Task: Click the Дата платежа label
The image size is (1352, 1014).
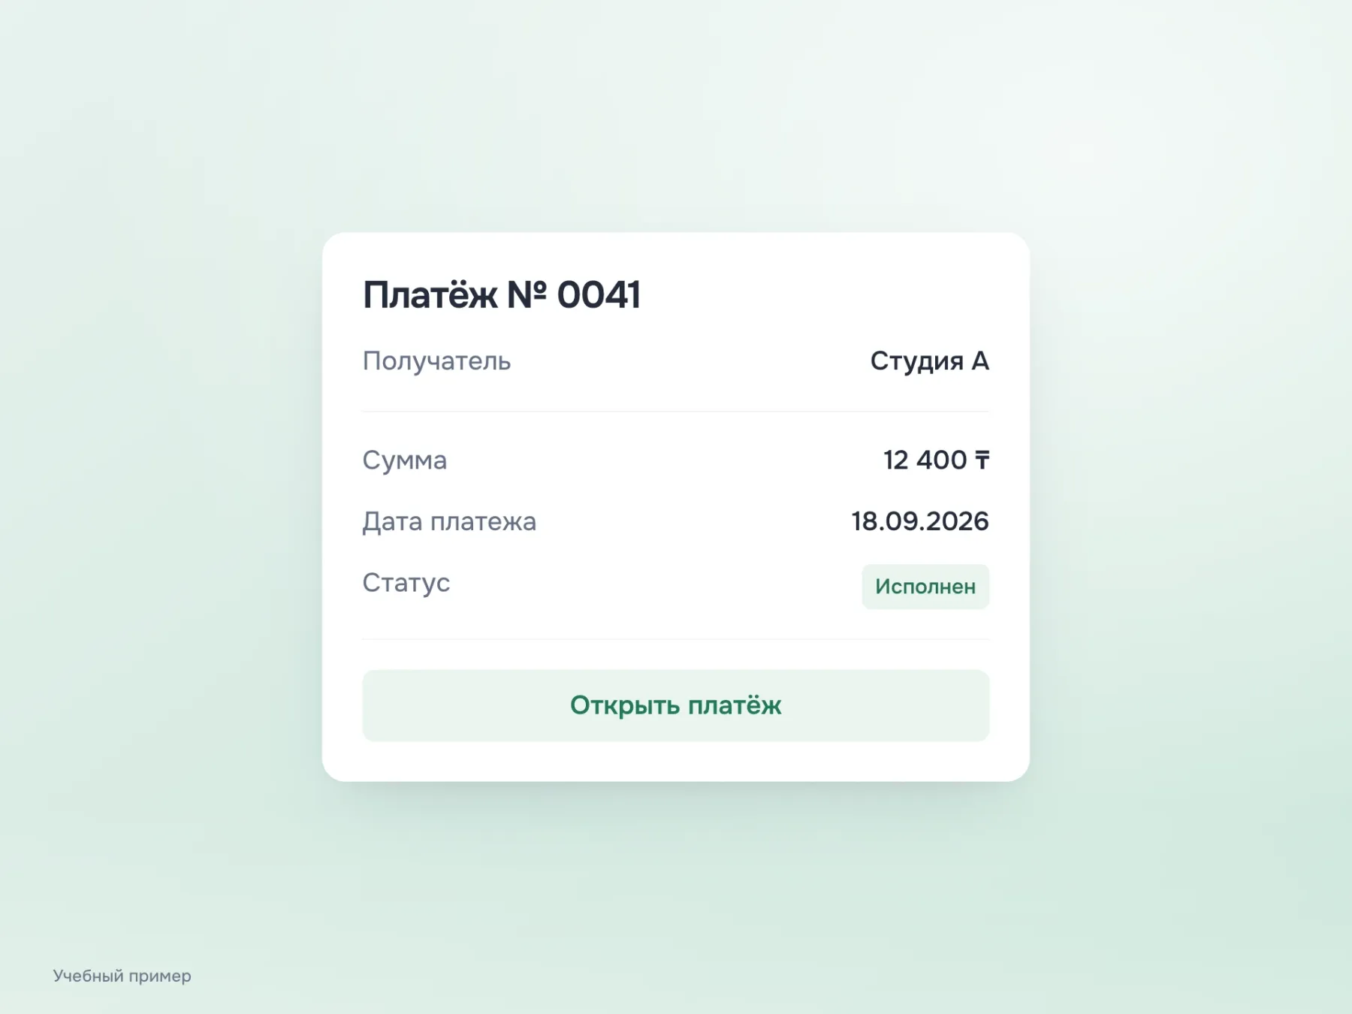Action: [449, 521]
